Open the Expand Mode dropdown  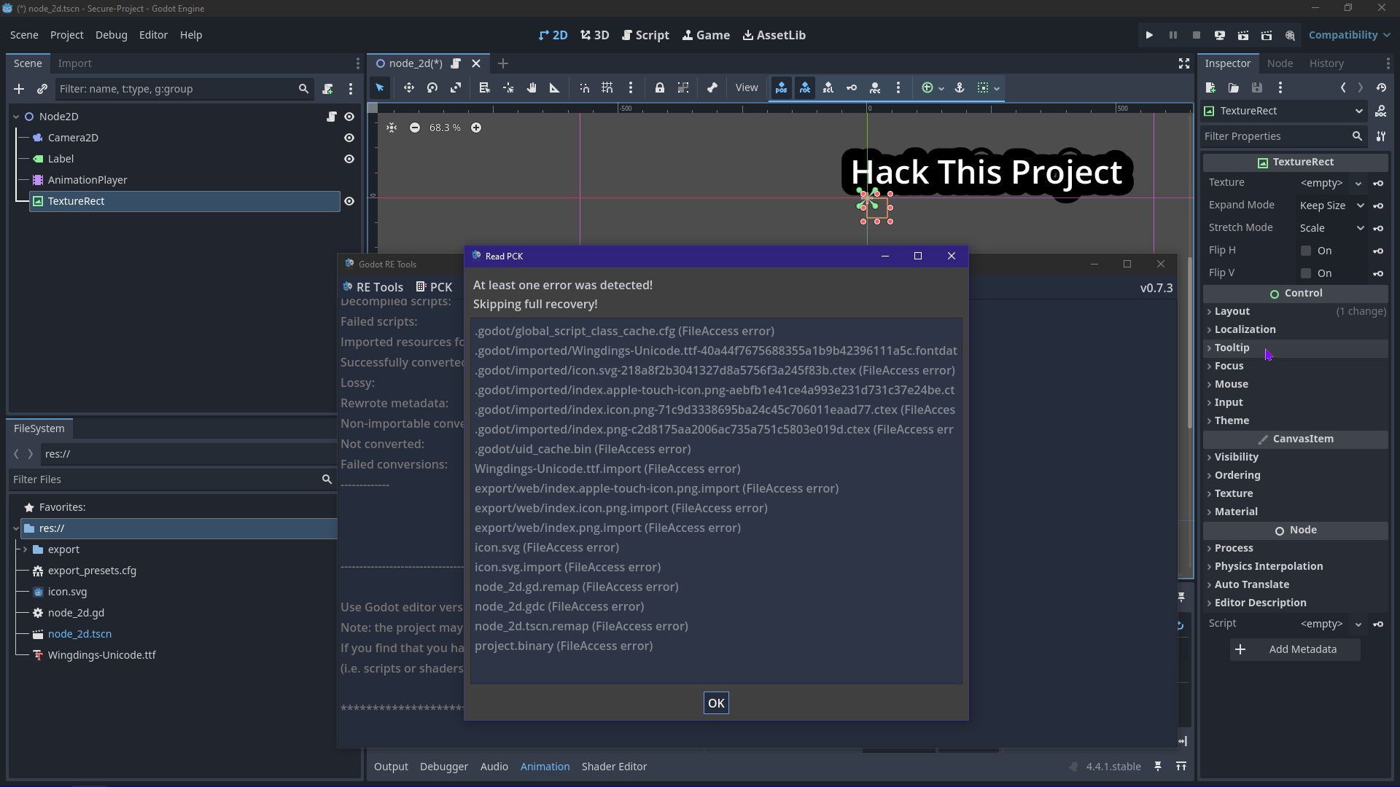pos(1331,205)
